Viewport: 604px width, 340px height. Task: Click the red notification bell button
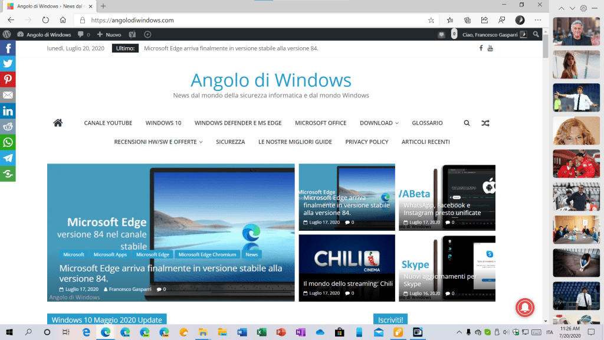point(525,308)
